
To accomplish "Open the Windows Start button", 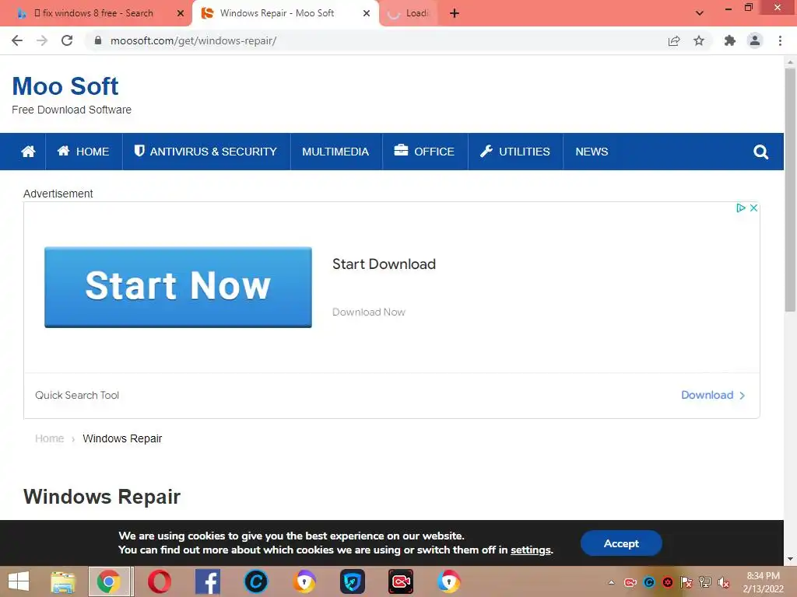I will pos(19,581).
